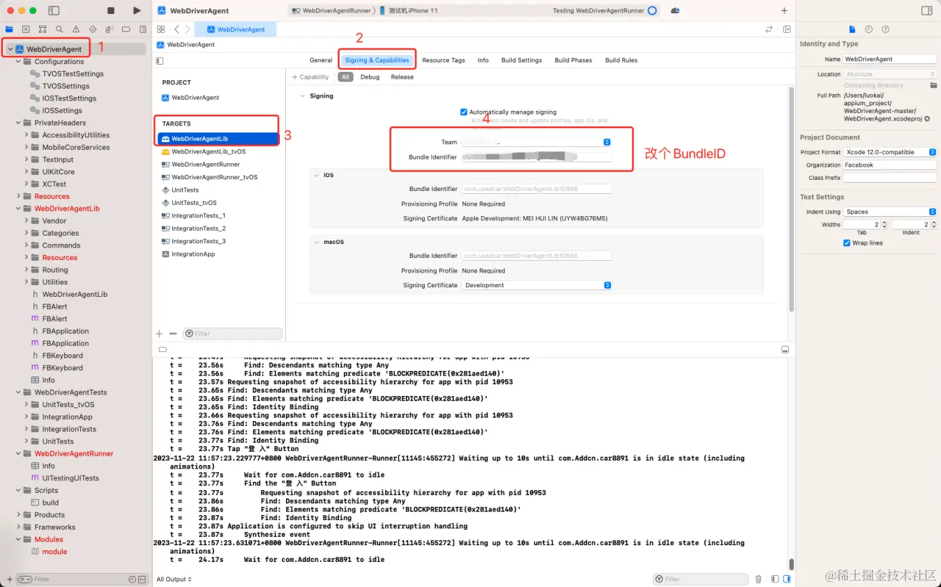Open the Team dropdown
Screen dimensions: 941x587
point(536,142)
